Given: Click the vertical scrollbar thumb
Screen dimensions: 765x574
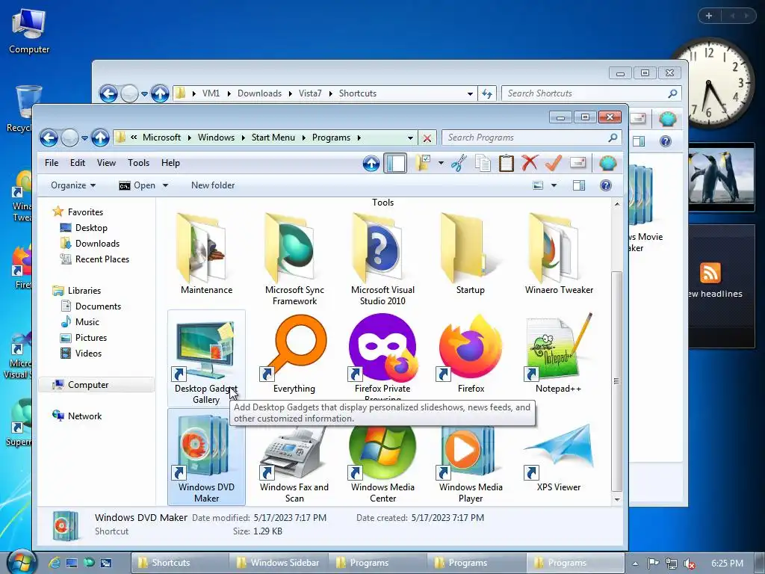Looking at the screenshot, I should pos(616,380).
